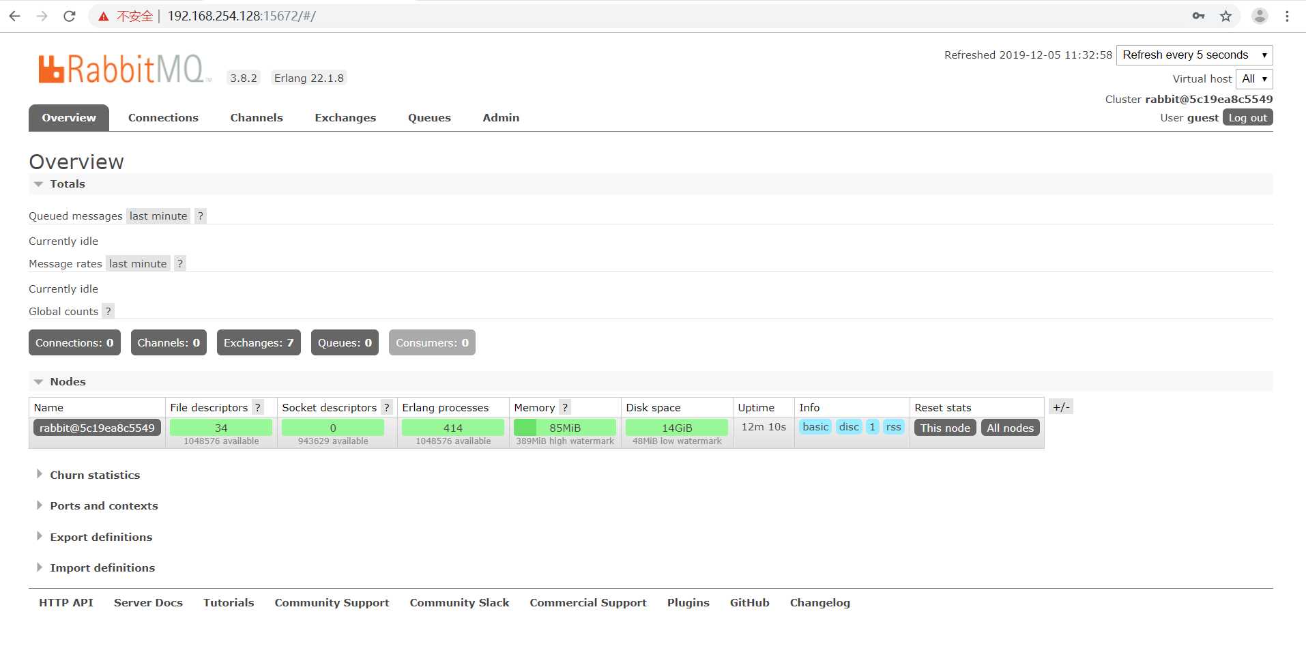The height and width of the screenshot is (648, 1306).
Task: Click the Consumers: 0 count button
Action: click(432, 342)
